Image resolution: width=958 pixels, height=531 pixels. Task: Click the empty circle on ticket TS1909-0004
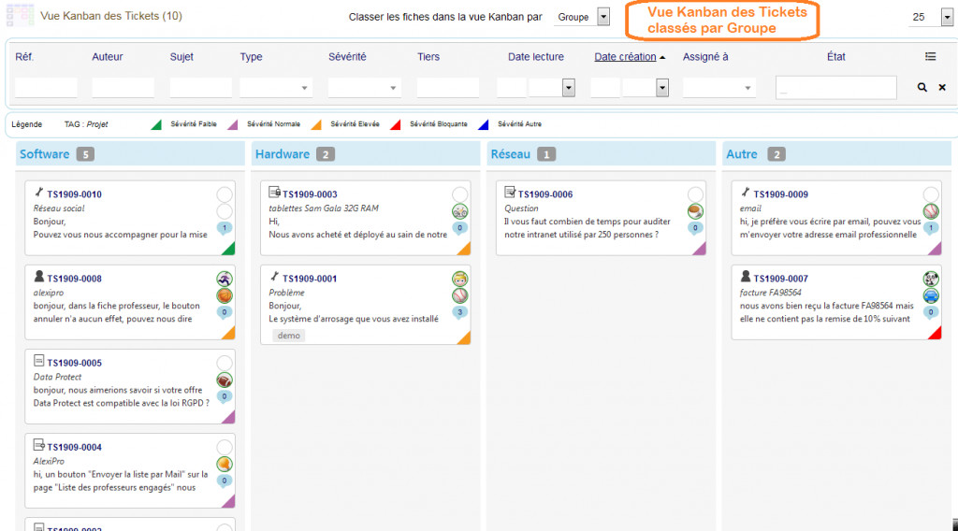225,448
